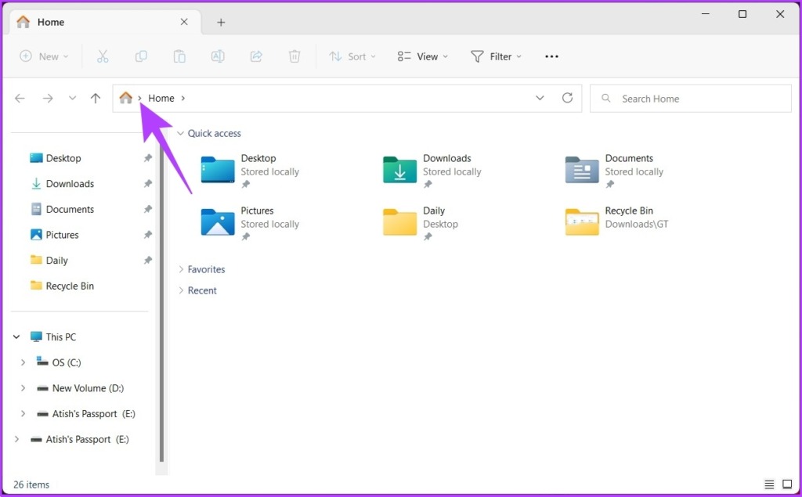The height and width of the screenshot is (497, 802).
Task: Unpin Daily using its sidebar pin icon
Action: [x=148, y=261]
